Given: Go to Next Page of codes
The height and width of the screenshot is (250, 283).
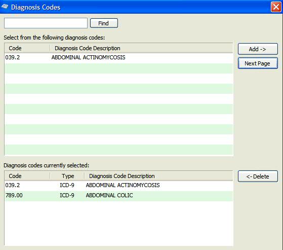Looking at the screenshot, I should [258, 63].
